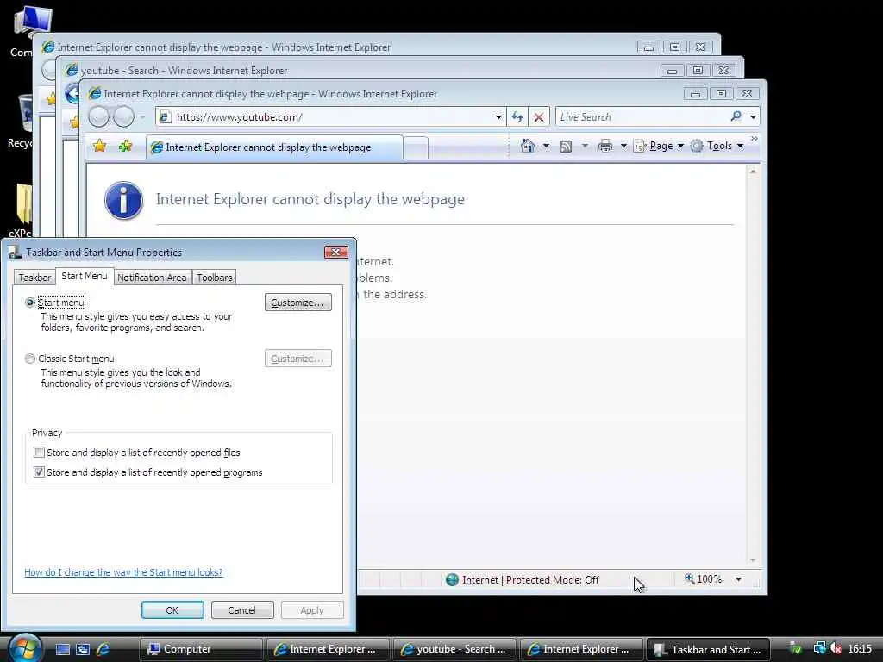
Task: Click the taskbar clock showing 16:15
Action: click(x=860, y=649)
